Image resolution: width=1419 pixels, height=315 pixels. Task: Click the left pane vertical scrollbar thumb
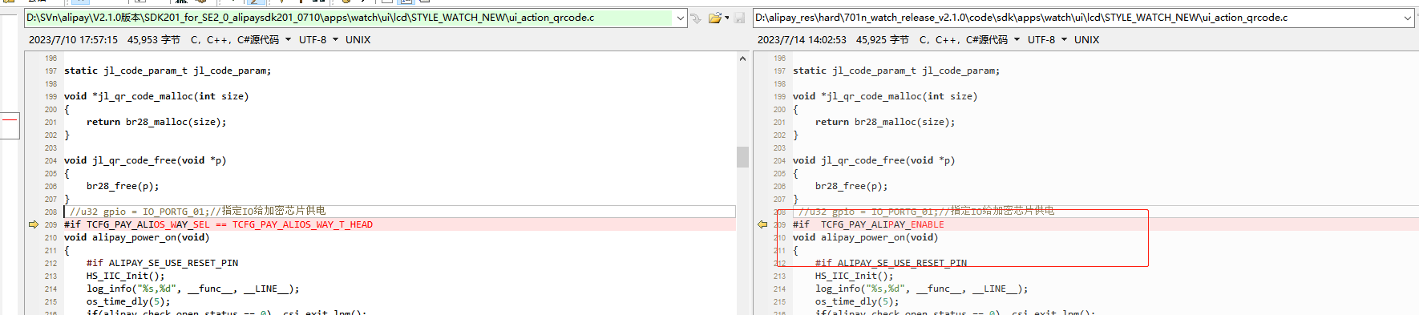point(742,156)
